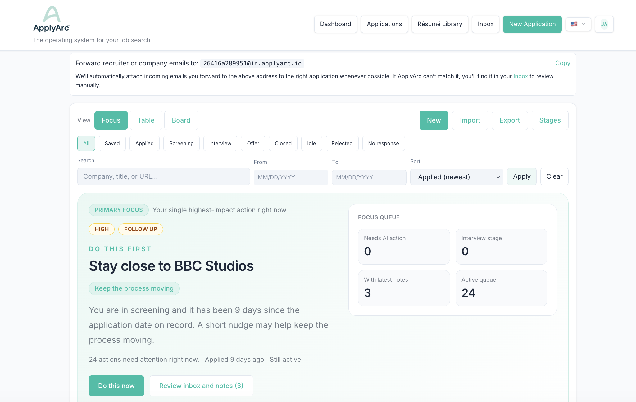Filter by Idle status
This screenshot has height=402, width=636.
click(x=311, y=143)
